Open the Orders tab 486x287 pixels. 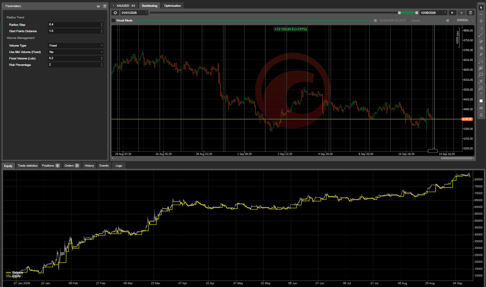72,166
